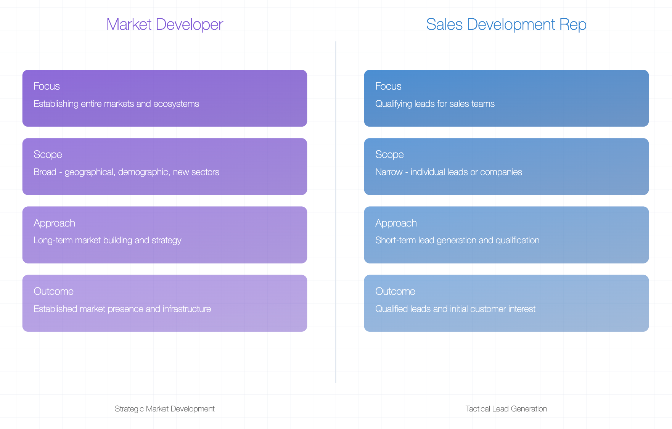Click 'Short-term lead generation and qualification'

pyautogui.click(x=457, y=241)
